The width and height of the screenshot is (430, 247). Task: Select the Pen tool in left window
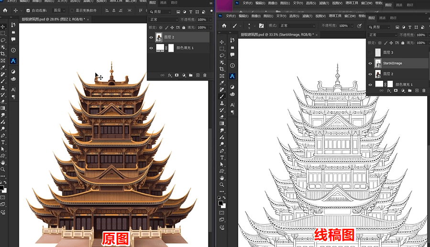pyautogui.click(x=3, y=135)
